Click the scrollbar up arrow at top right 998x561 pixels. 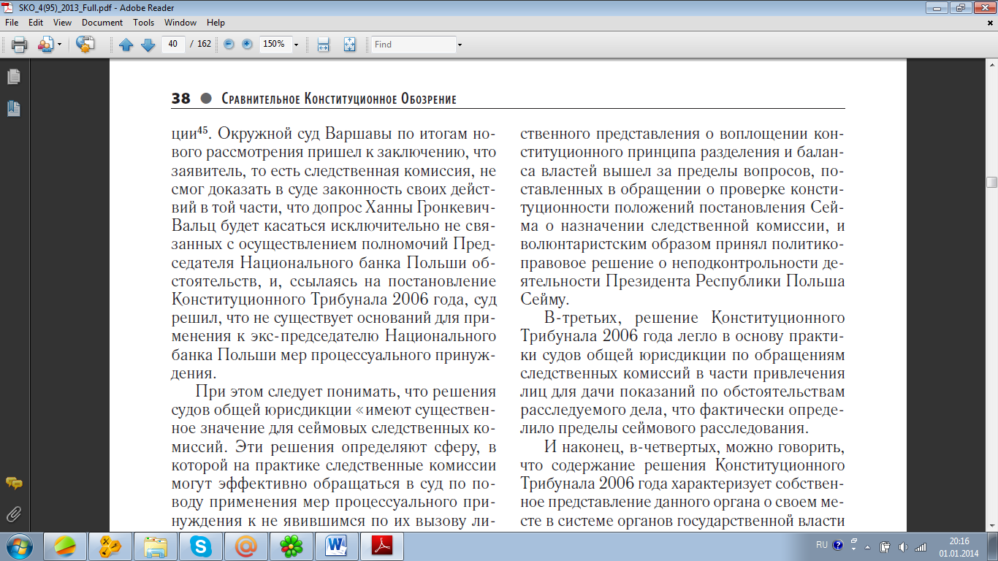click(x=991, y=64)
